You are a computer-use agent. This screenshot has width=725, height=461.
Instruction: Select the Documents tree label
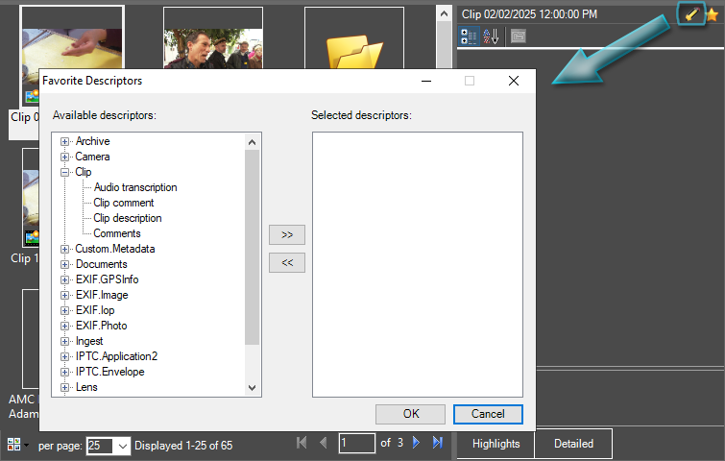102,264
